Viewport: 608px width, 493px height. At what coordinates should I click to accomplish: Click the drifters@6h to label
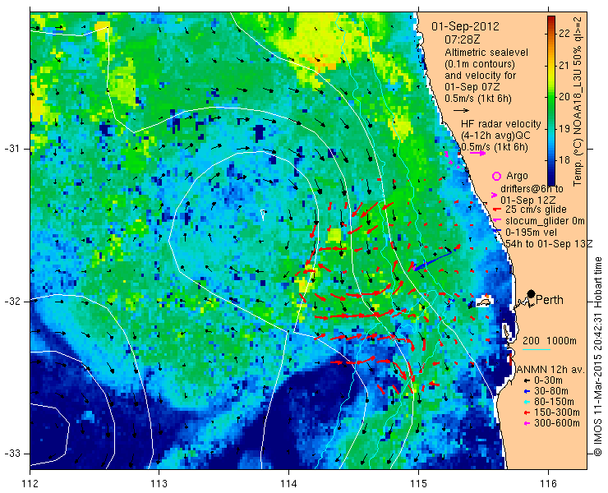pos(532,189)
